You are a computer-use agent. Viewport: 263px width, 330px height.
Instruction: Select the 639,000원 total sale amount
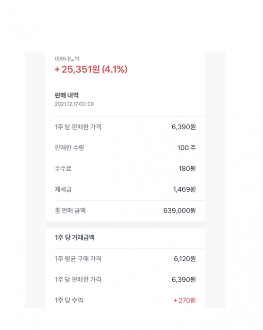[x=179, y=210]
